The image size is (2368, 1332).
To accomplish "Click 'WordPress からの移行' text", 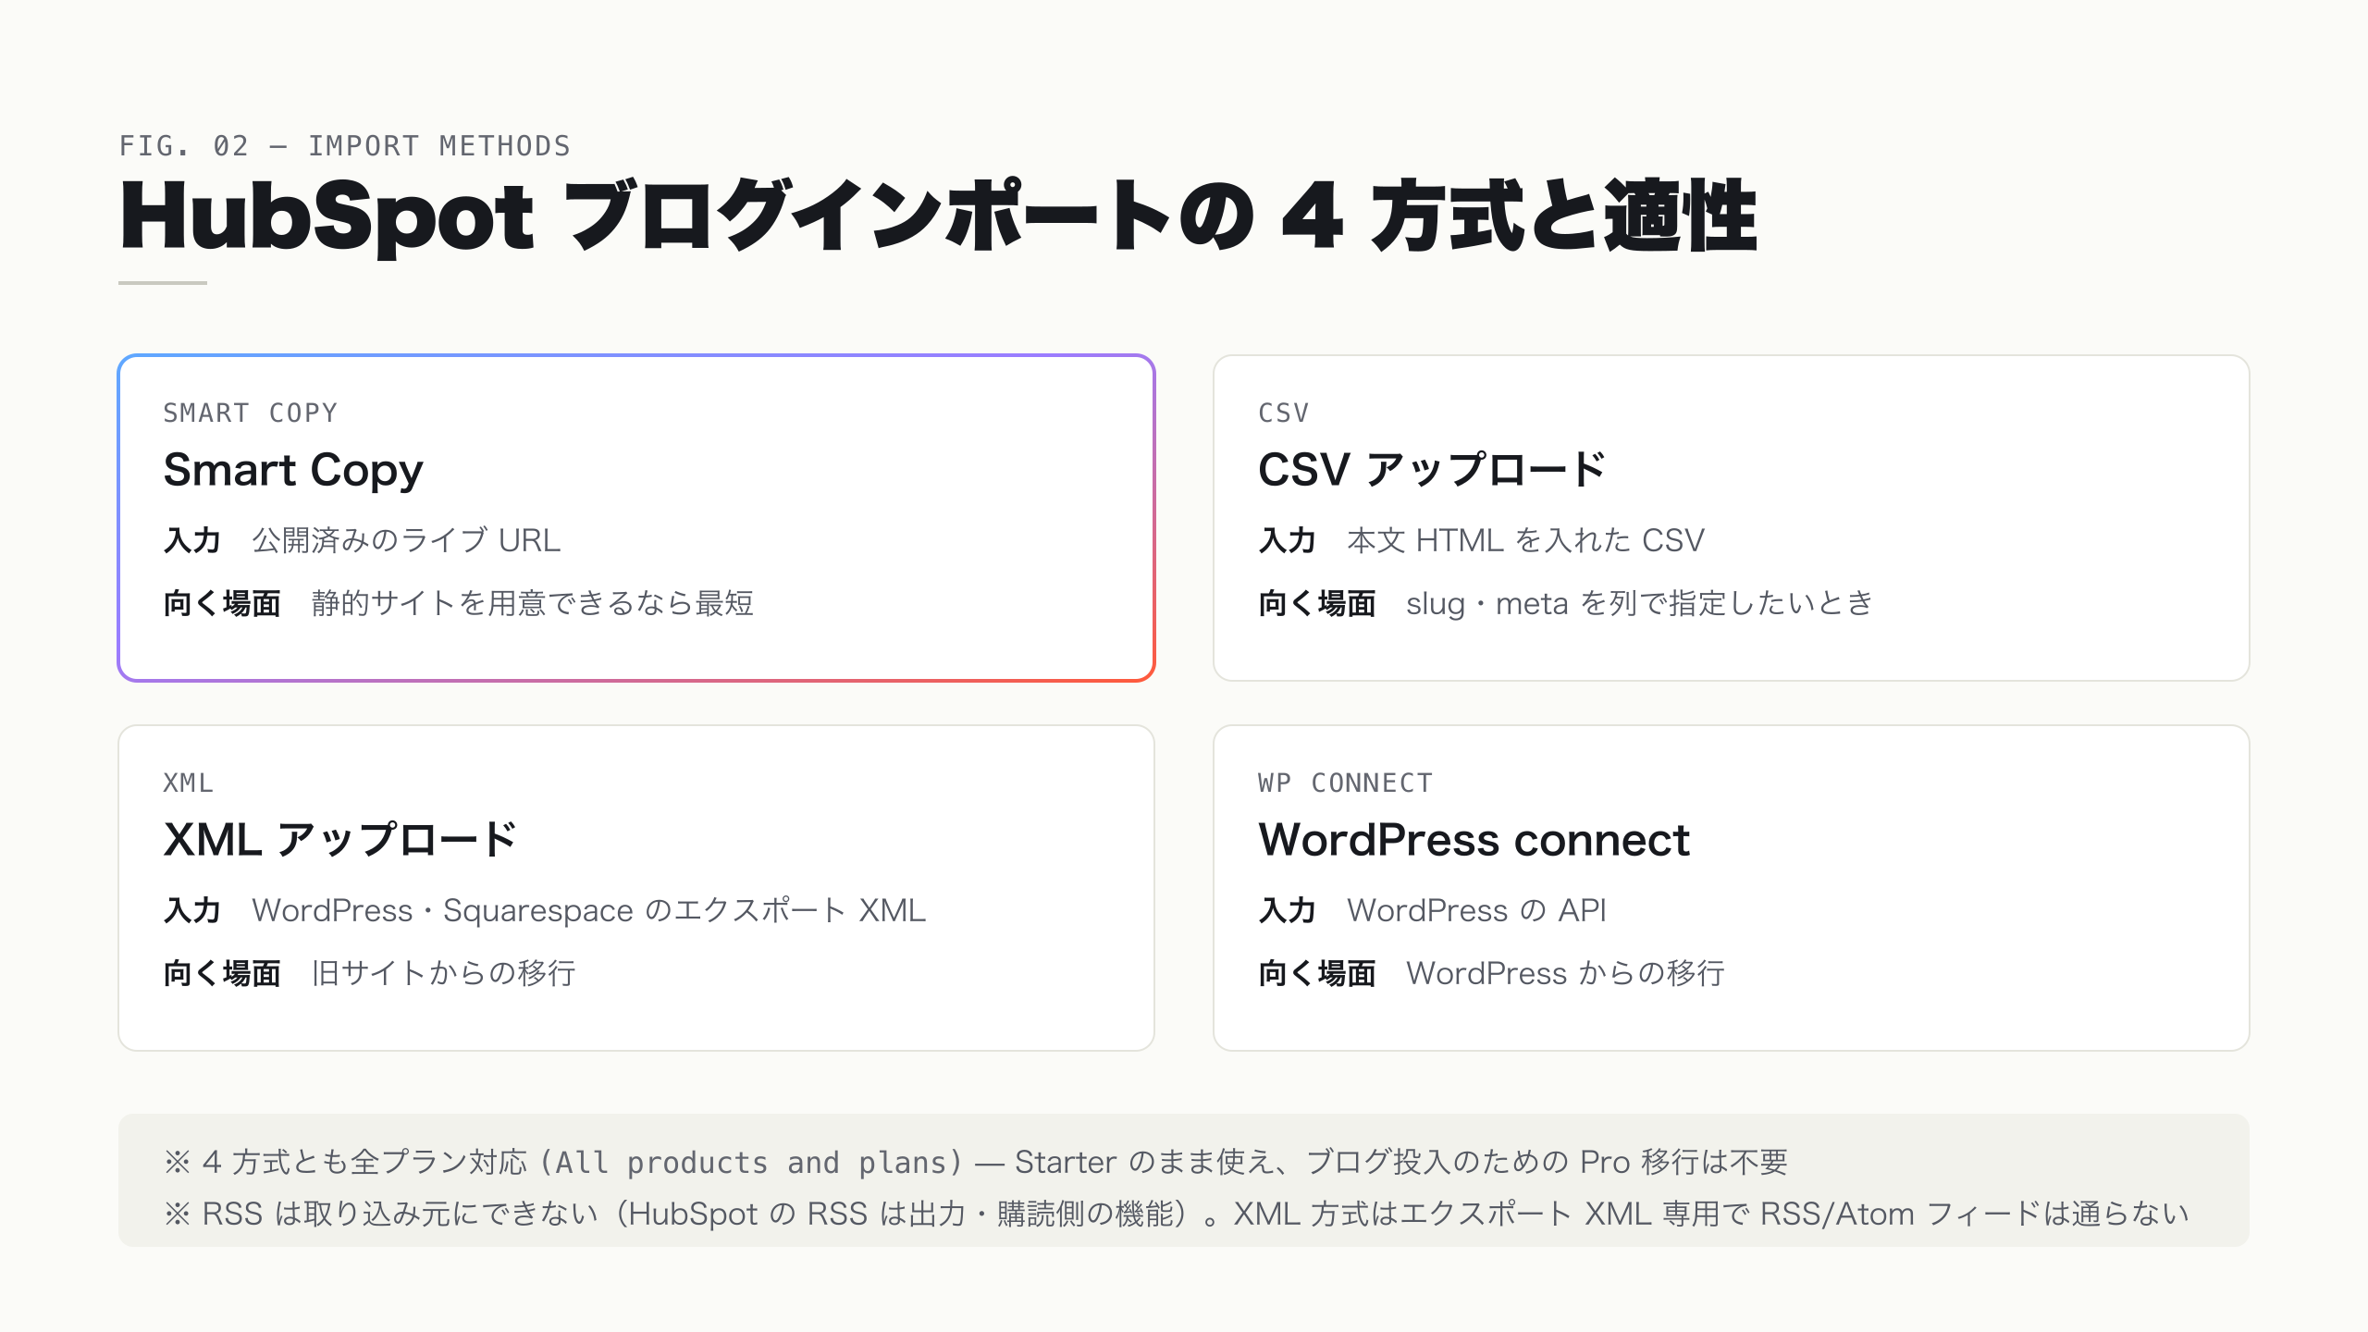I will (x=1565, y=973).
